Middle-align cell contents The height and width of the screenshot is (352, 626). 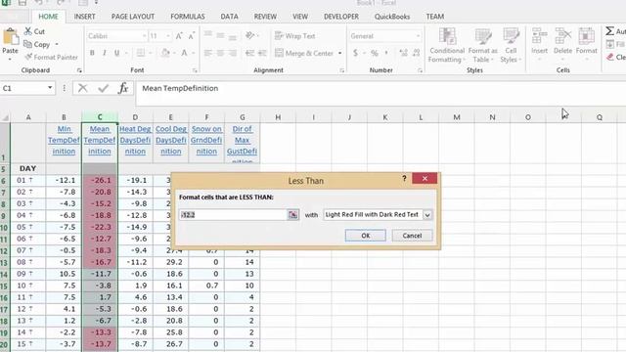click(x=220, y=35)
